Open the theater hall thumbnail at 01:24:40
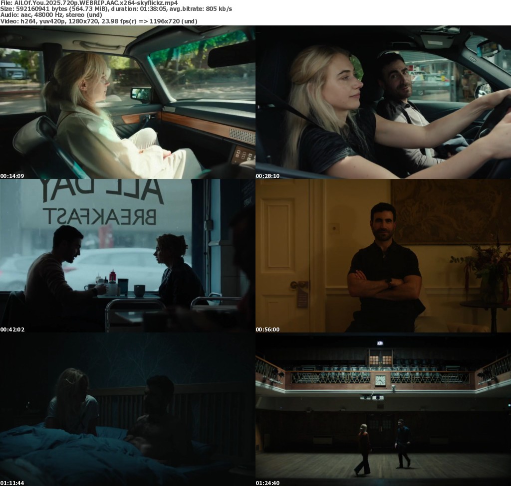511x486 pixels. click(383, 410)
